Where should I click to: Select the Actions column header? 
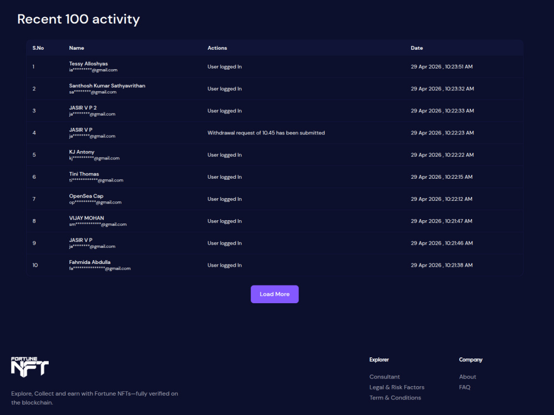click(217, 48)
